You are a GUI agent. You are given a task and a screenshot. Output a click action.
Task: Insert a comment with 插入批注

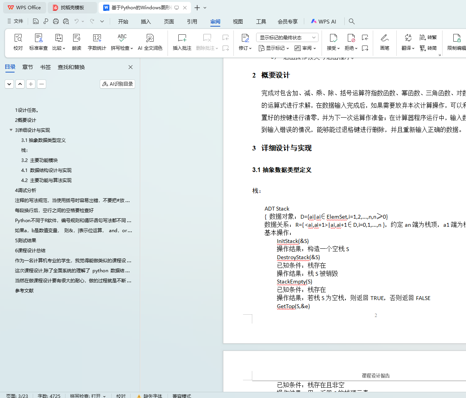tap(182, 42)
